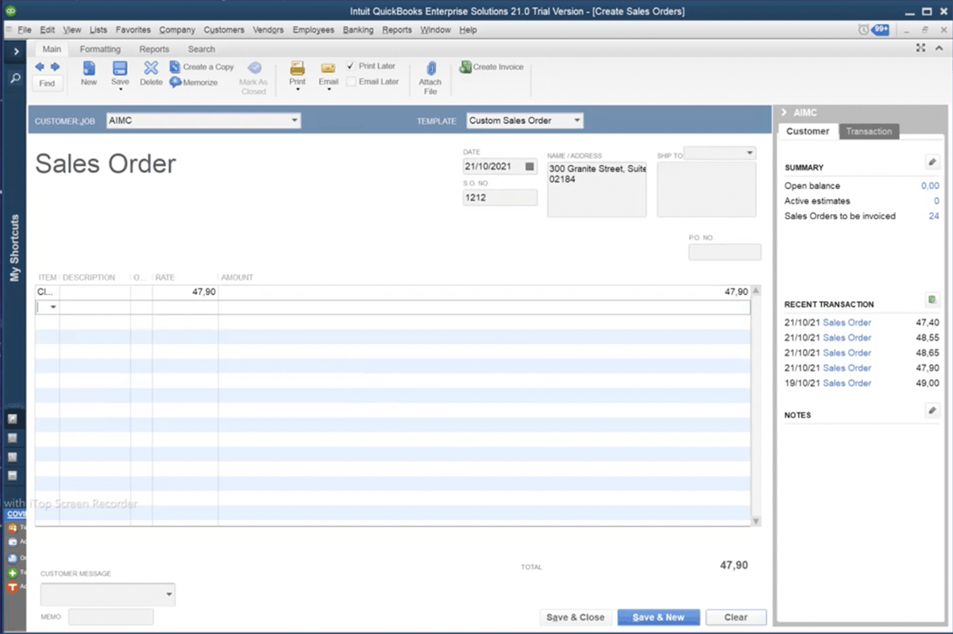Select the Customer panel tab
This screenshot has height=634, width=953.
tap(808, 132)
